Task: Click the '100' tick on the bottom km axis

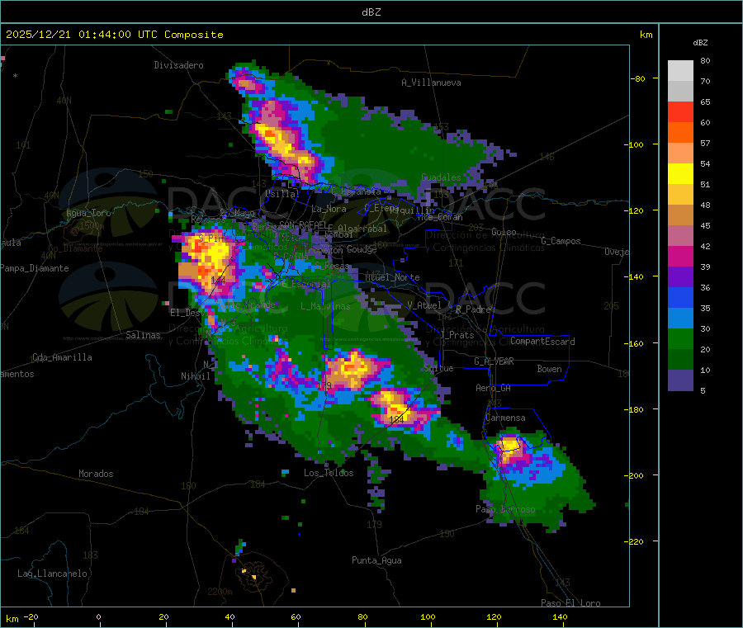Action: (428, 616)
